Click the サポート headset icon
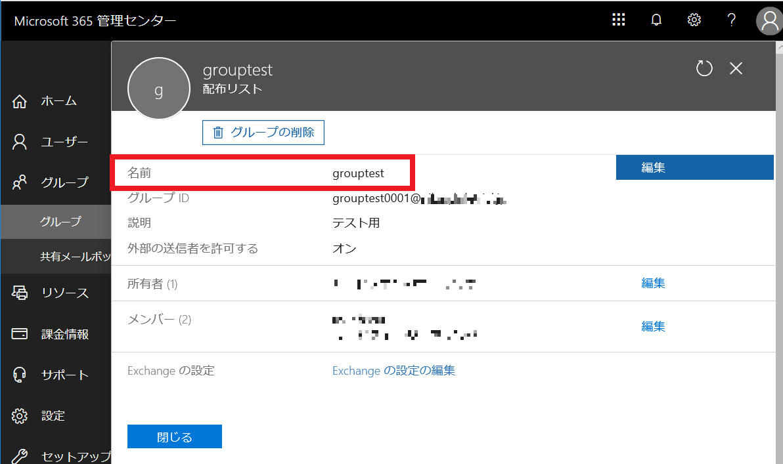Screen dimensions: 783x464 (x=20, y=374)
